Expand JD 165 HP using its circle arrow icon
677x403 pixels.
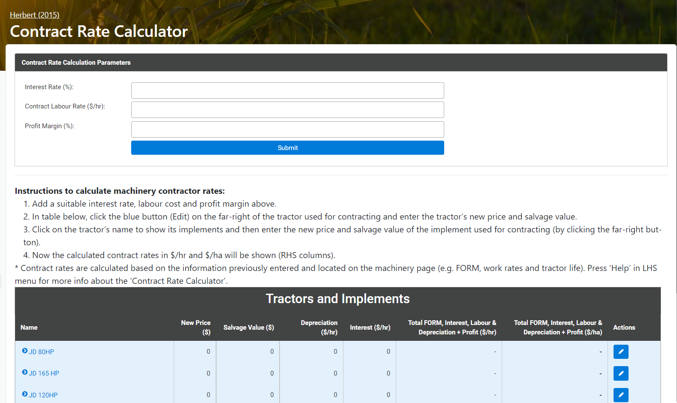click(x=25, y=373)
